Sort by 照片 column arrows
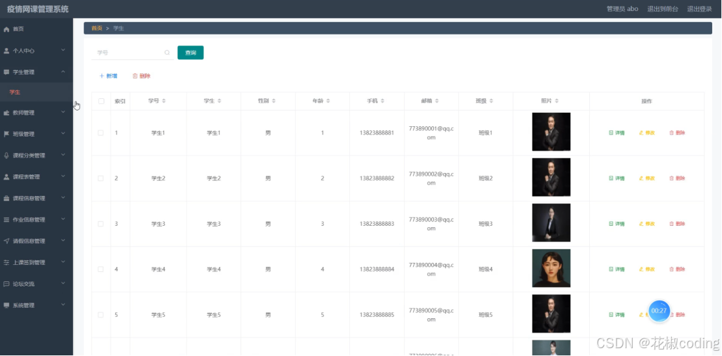Screen dimensions: 722x356 (556, 101)
